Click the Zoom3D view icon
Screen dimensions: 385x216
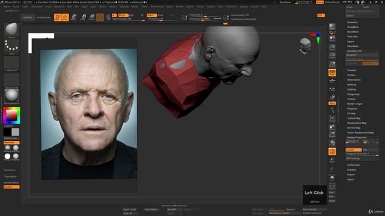click(332, 134)
